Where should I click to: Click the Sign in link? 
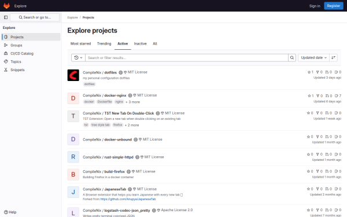315,6
